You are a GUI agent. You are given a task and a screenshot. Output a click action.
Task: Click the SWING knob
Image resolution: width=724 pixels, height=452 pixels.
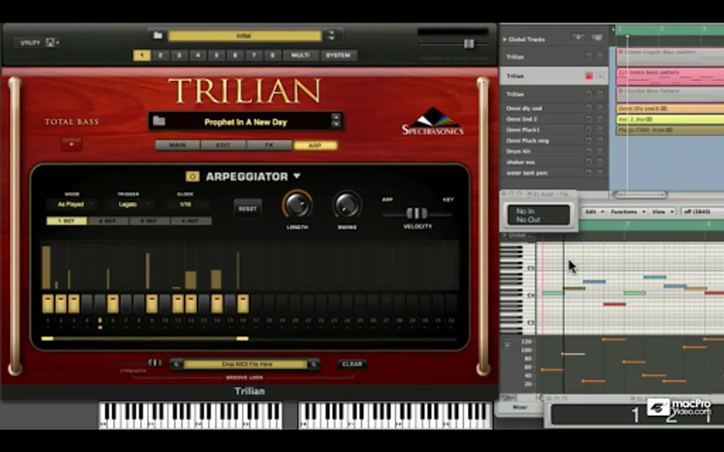coord(347,205)
